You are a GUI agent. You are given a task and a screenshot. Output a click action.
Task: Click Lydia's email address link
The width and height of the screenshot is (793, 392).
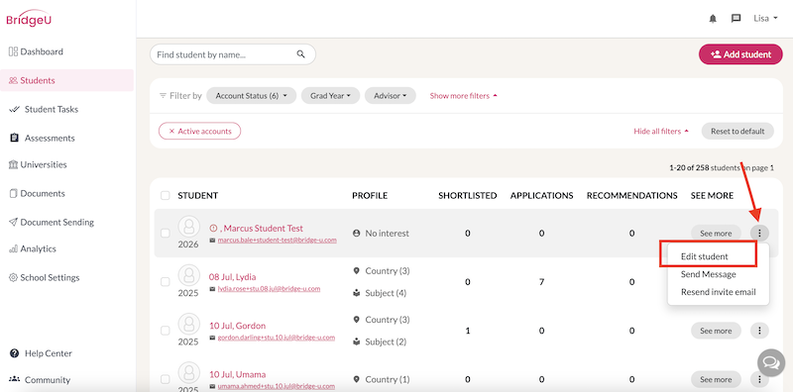click(x=269, y=289)
